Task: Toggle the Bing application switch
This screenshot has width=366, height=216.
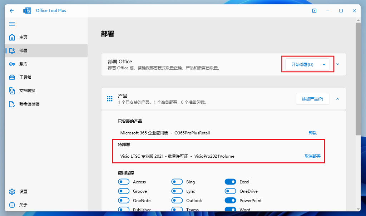Action: (x=177, y=182)
